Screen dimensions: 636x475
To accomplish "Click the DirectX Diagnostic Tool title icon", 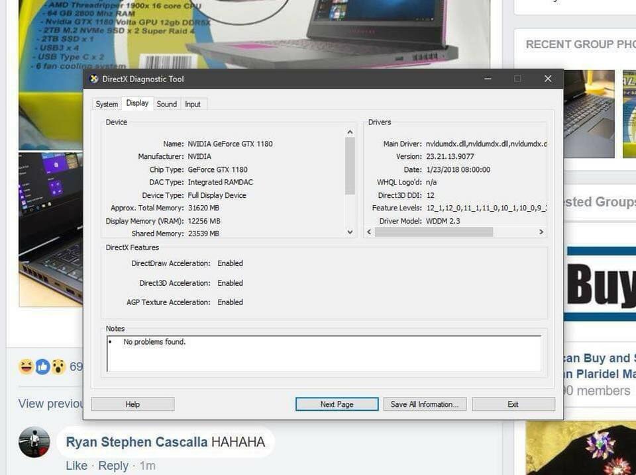I will click(x=94, y=79).
